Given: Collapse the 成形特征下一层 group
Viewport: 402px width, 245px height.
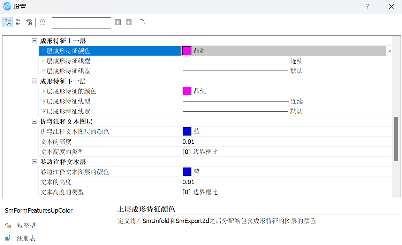Looking at the screenshot, I should coord(35,81).
